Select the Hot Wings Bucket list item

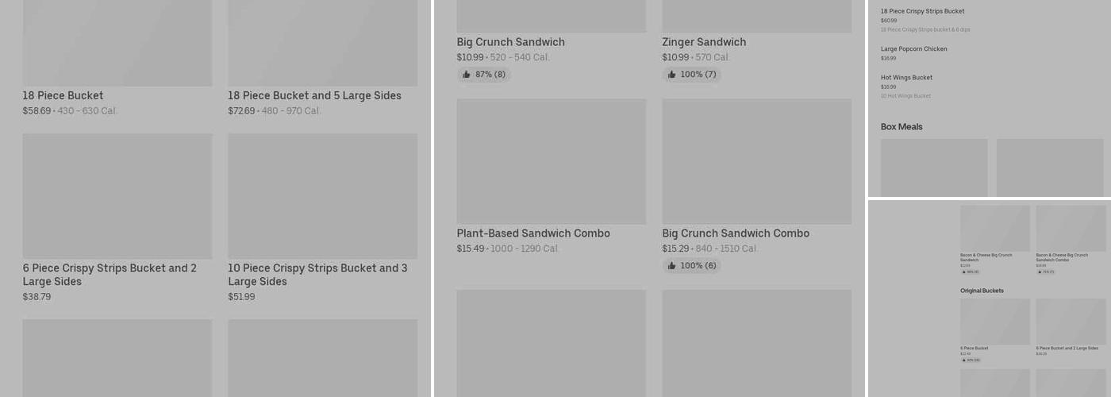[906, 78]
